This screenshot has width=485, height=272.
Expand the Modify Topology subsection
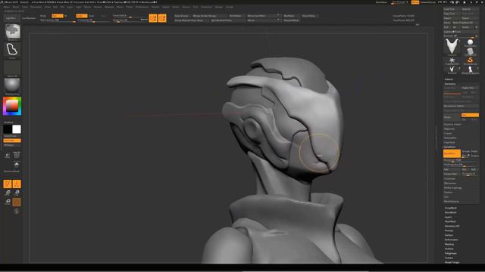point(453,188)
